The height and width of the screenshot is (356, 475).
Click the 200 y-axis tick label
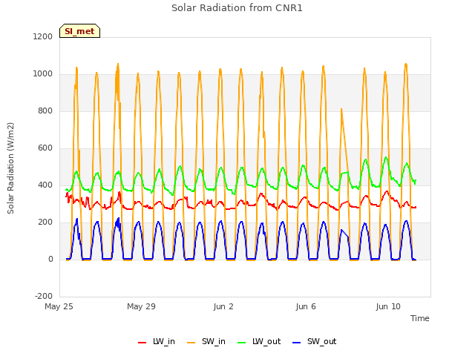click(45, 222)
